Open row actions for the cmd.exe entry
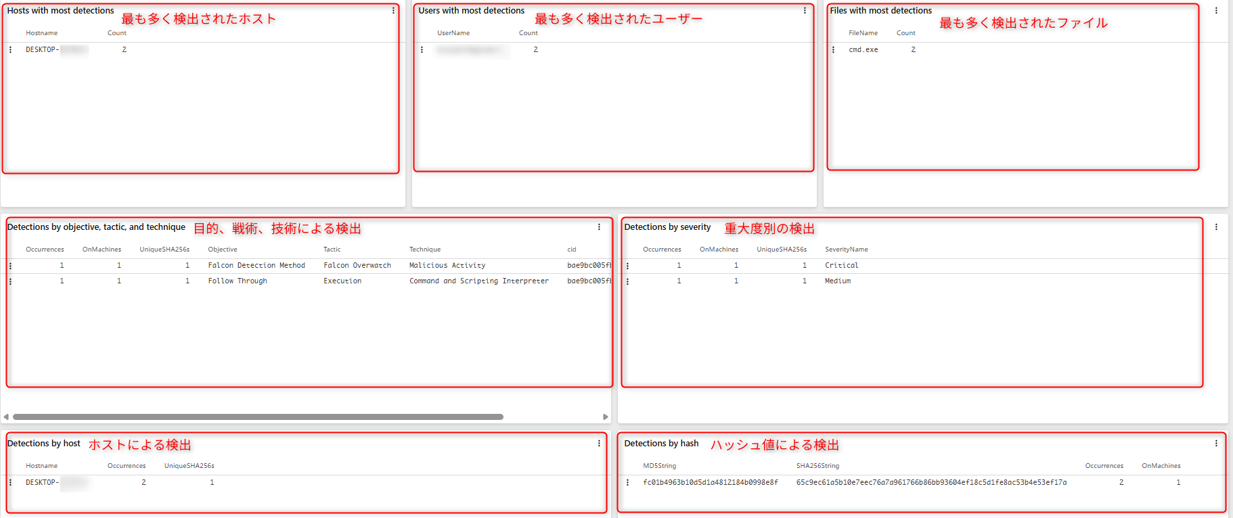This screenshot has width=1233, height=518. (833, 50)
